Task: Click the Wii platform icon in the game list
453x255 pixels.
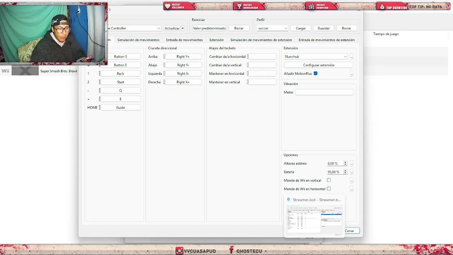Action: tap(5, 71)
